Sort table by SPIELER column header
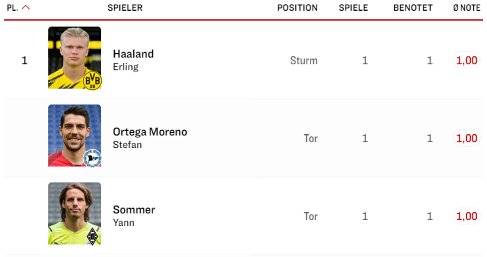Image resolution: width=487 pixels, height=257 pixels. point(125,8)
